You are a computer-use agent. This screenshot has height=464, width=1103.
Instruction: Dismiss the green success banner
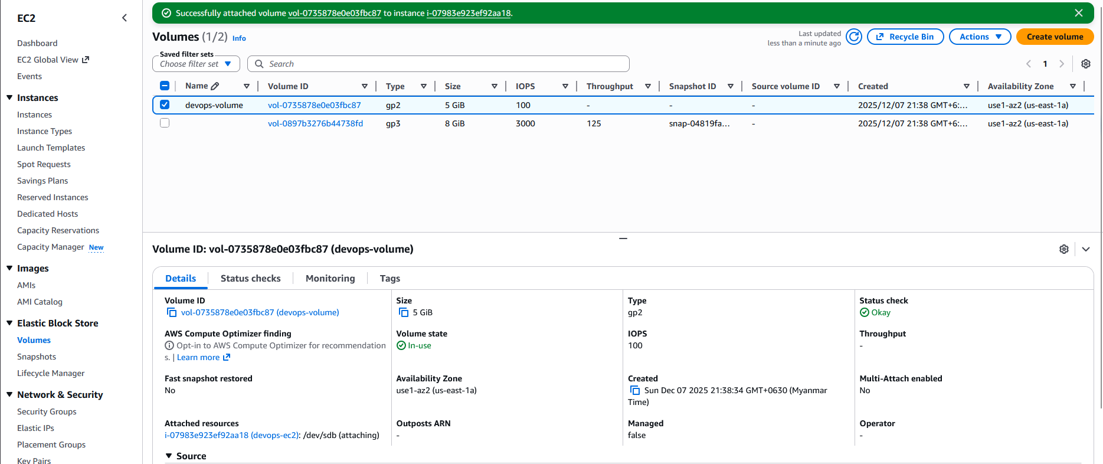(1079, 13)
